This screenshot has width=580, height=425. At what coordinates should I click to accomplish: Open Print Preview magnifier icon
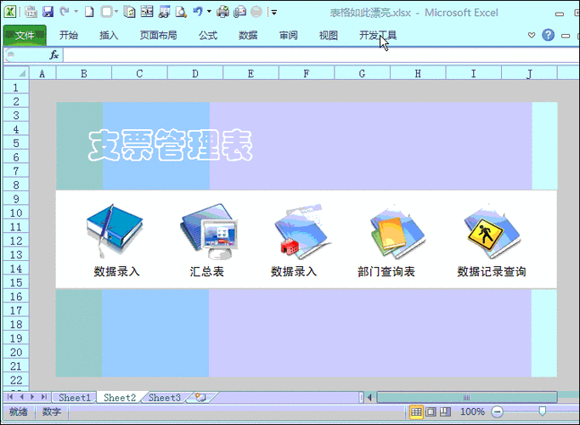tap(181, 12)
